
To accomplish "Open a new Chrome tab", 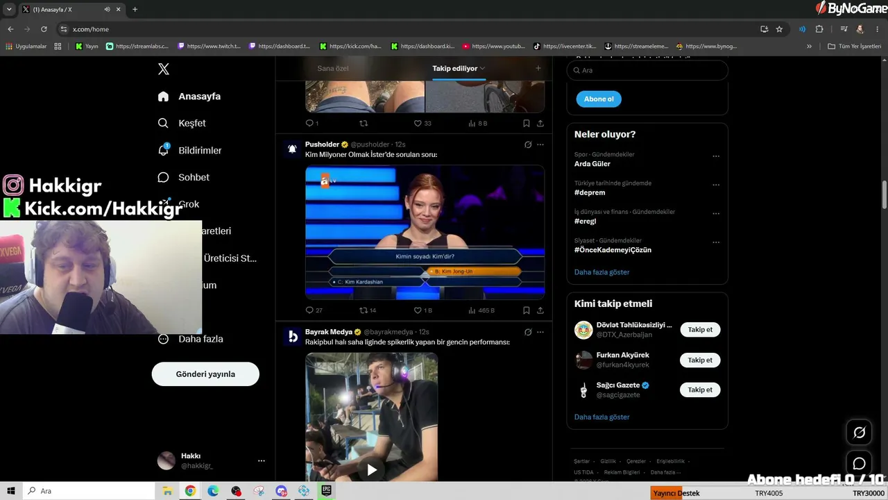I will [135, 9].
